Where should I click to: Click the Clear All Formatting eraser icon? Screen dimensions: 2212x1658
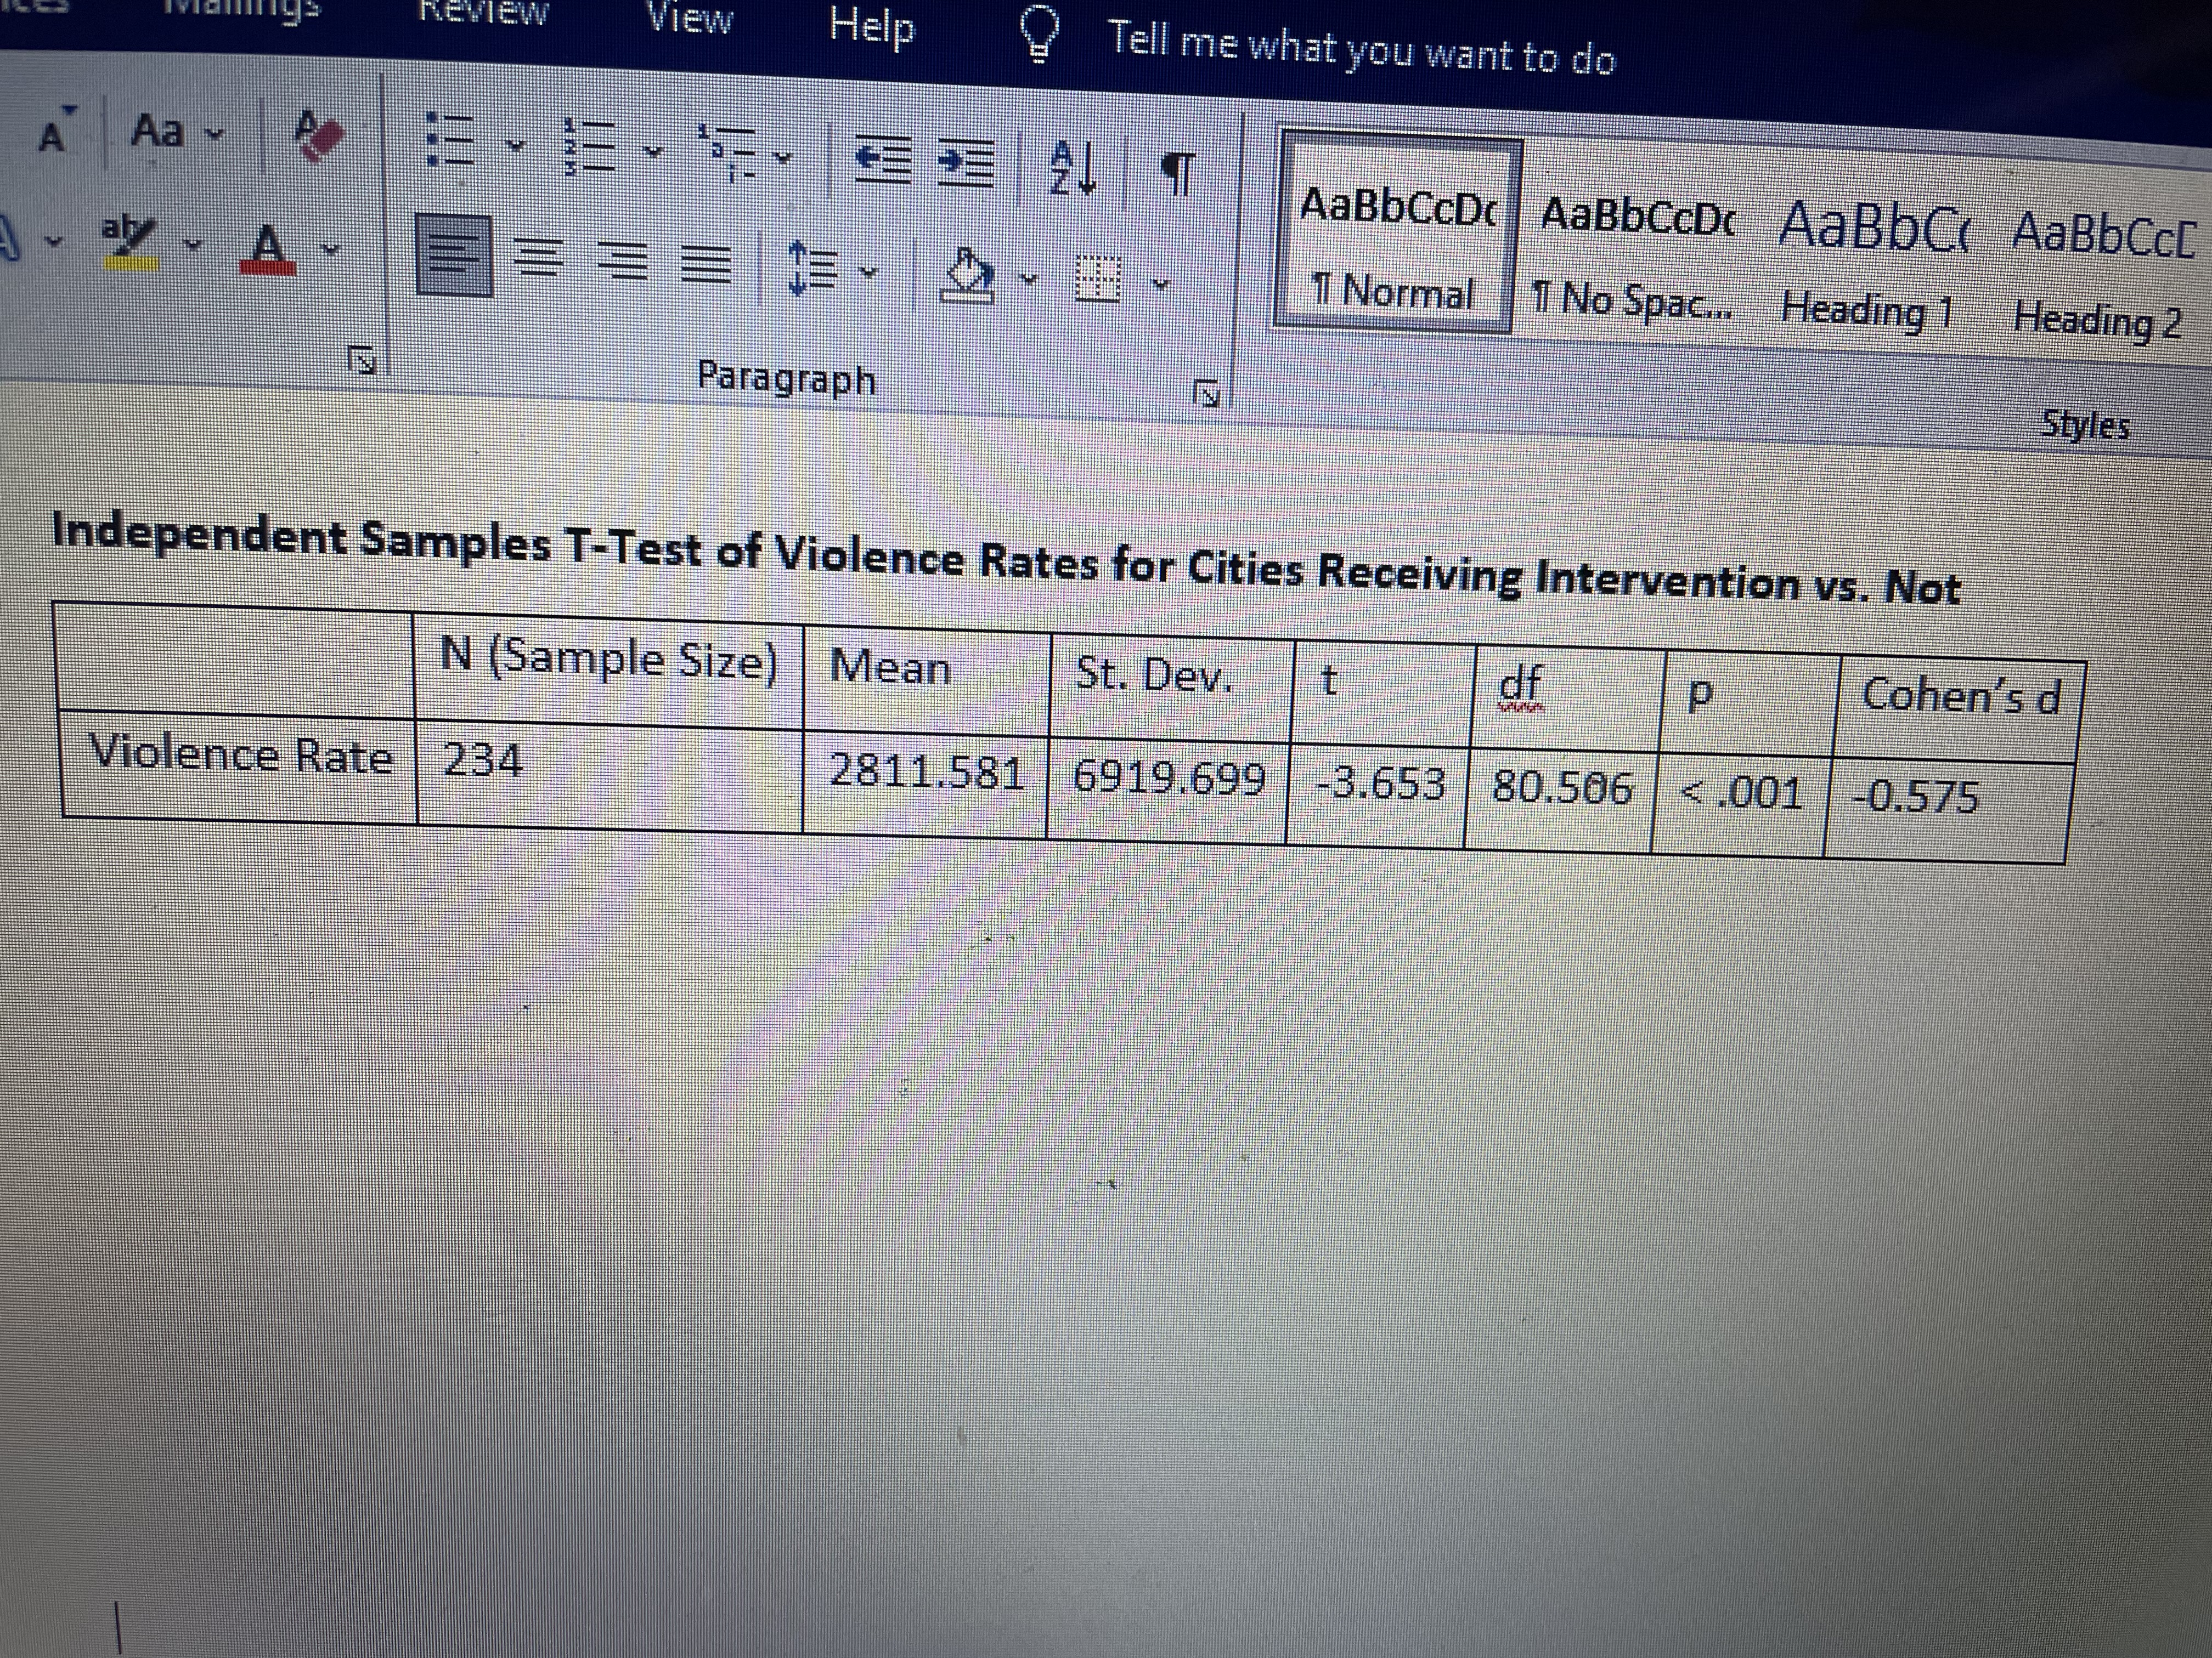319,135
